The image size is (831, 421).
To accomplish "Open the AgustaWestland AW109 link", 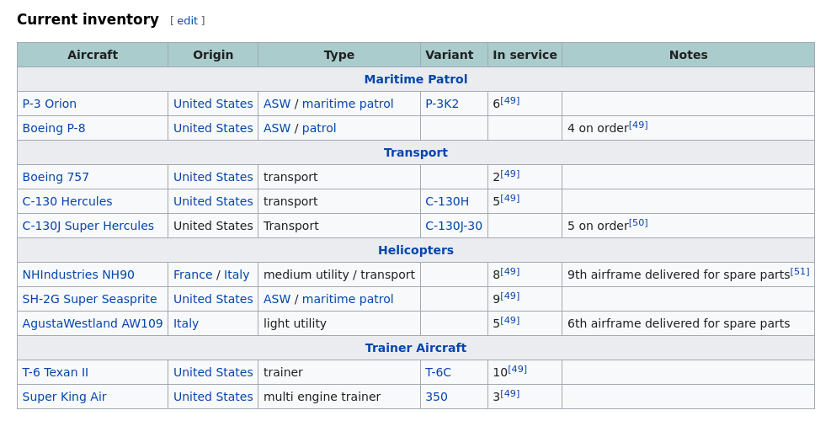I will (93, 324).
